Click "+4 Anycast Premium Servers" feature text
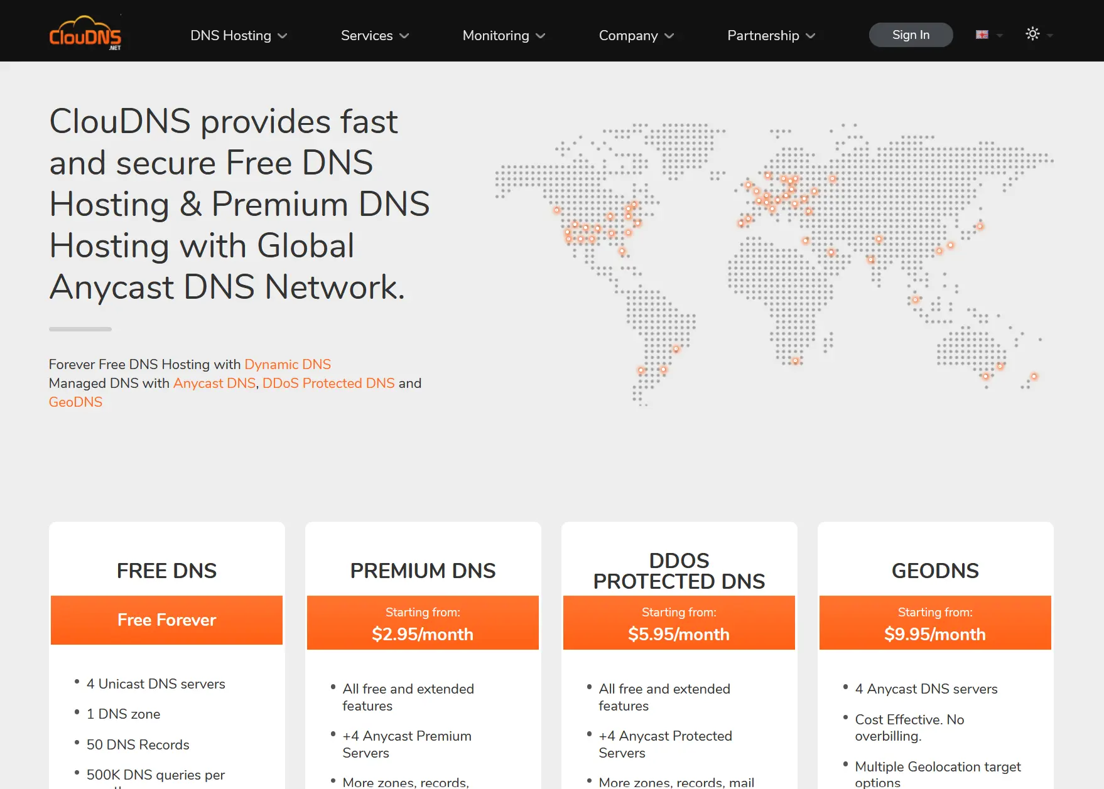The height and width of the screenshot is (789, 1104). [407, 744]
